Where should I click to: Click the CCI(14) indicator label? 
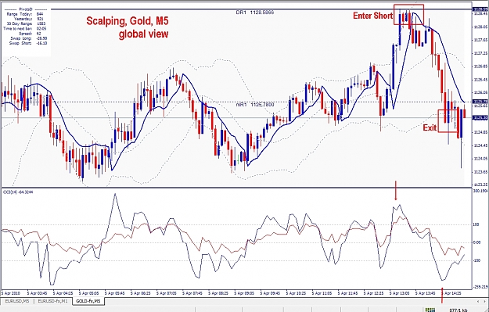(x=18, y=192)
